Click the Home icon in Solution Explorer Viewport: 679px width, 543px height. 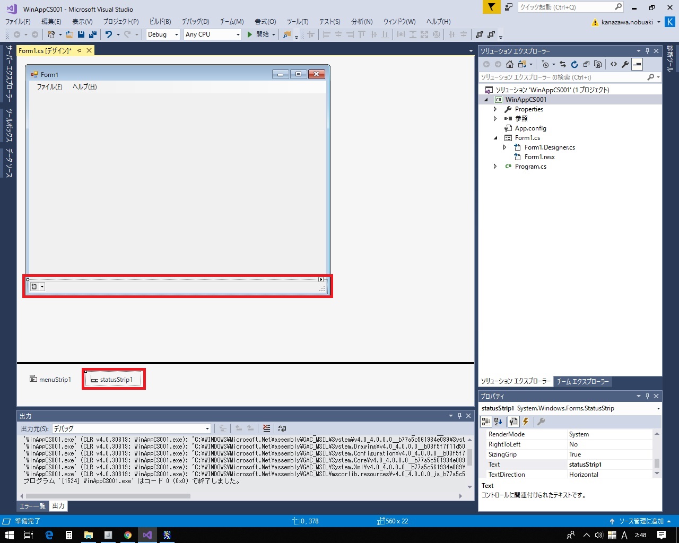point(509,64)
